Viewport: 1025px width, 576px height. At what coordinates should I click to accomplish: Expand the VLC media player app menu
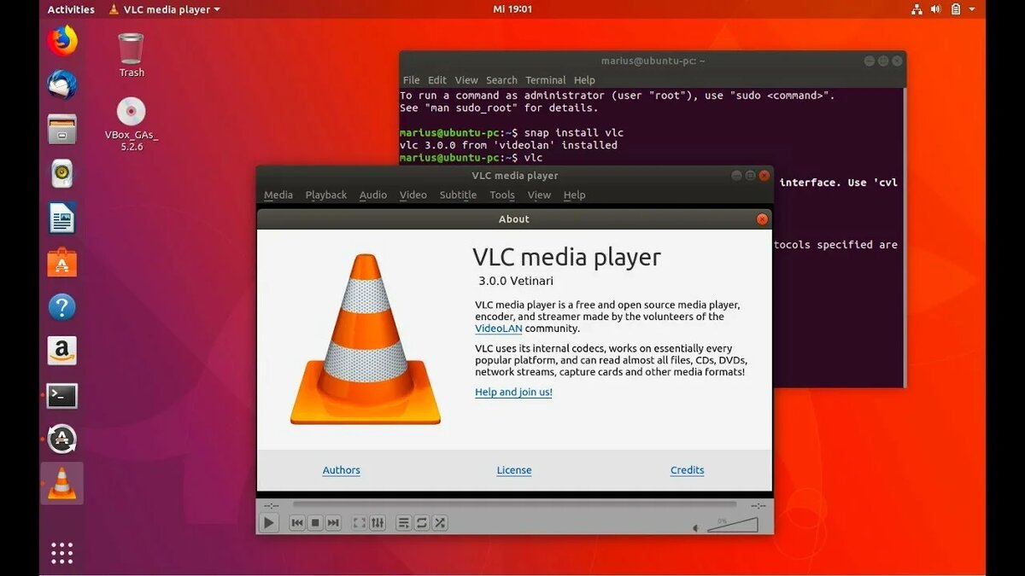click(x=164, y=9)
